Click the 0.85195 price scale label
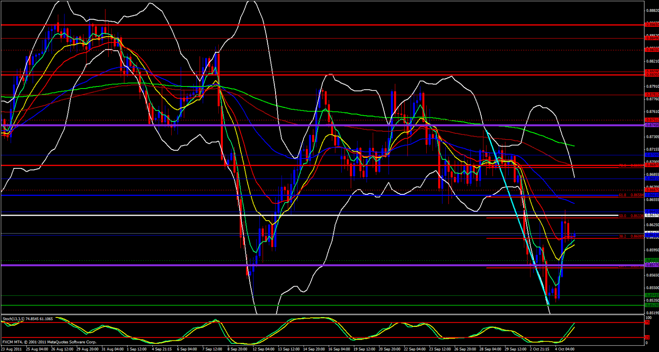 [x=652, y=313]
